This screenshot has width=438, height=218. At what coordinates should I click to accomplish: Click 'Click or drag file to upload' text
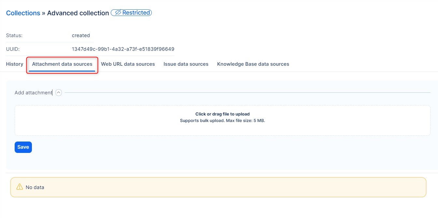222,114
